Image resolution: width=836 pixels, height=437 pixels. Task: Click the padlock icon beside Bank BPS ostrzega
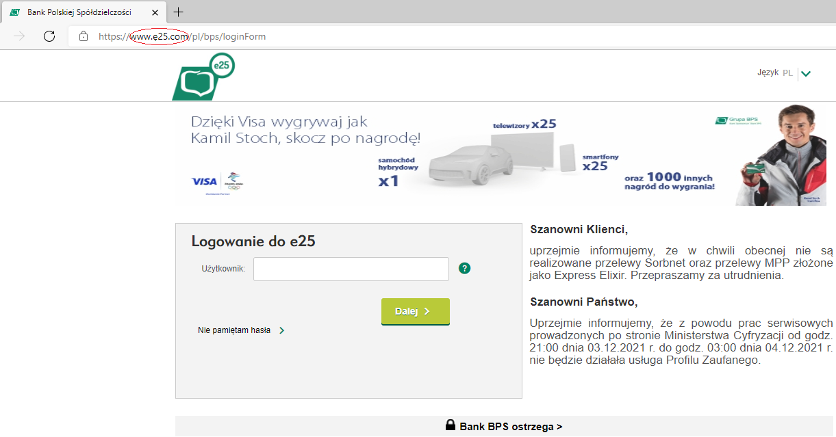coord(451,425)
